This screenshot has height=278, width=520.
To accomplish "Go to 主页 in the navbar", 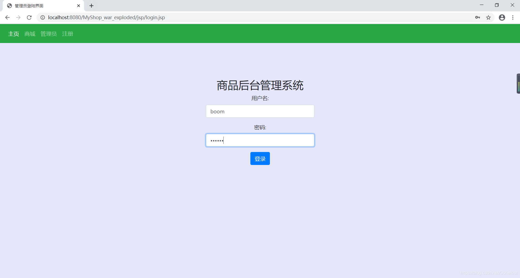I will pyautogui.click(x=14, y=34).
